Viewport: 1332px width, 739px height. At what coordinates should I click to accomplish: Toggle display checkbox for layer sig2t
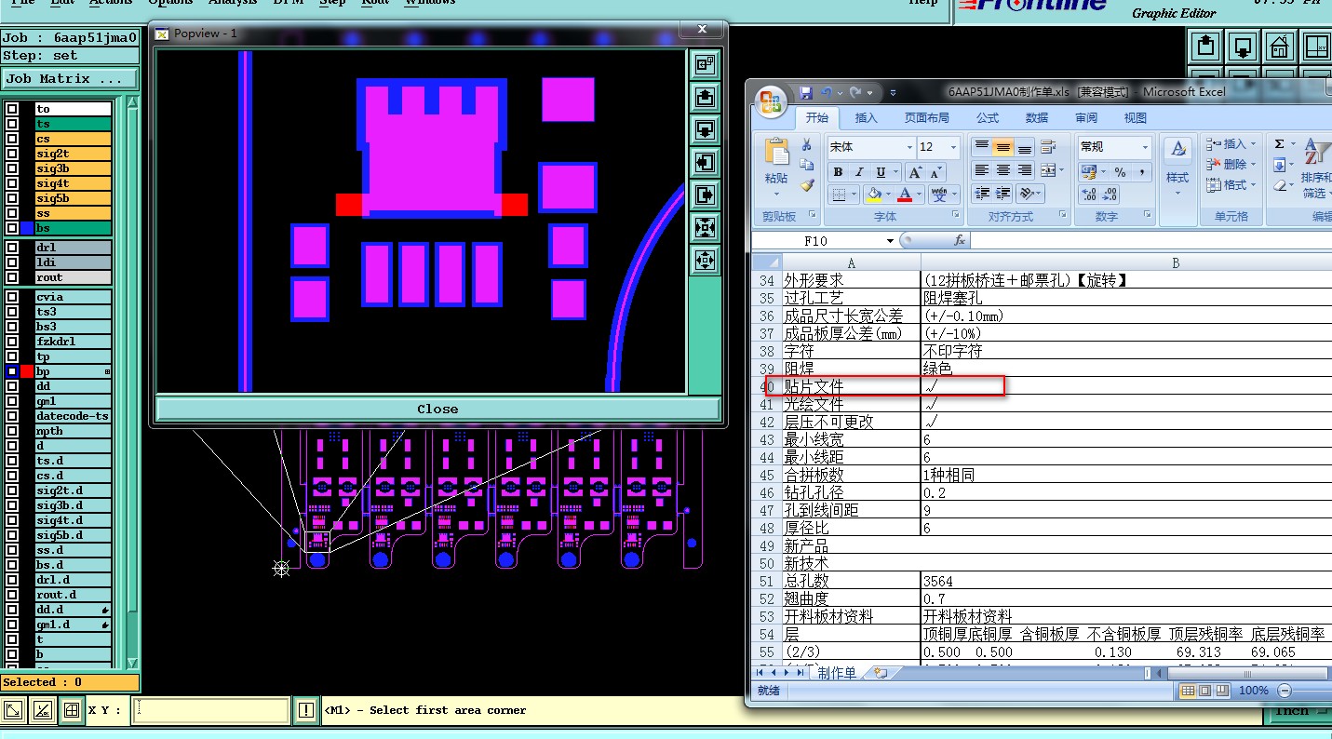(x=11, y=154)
